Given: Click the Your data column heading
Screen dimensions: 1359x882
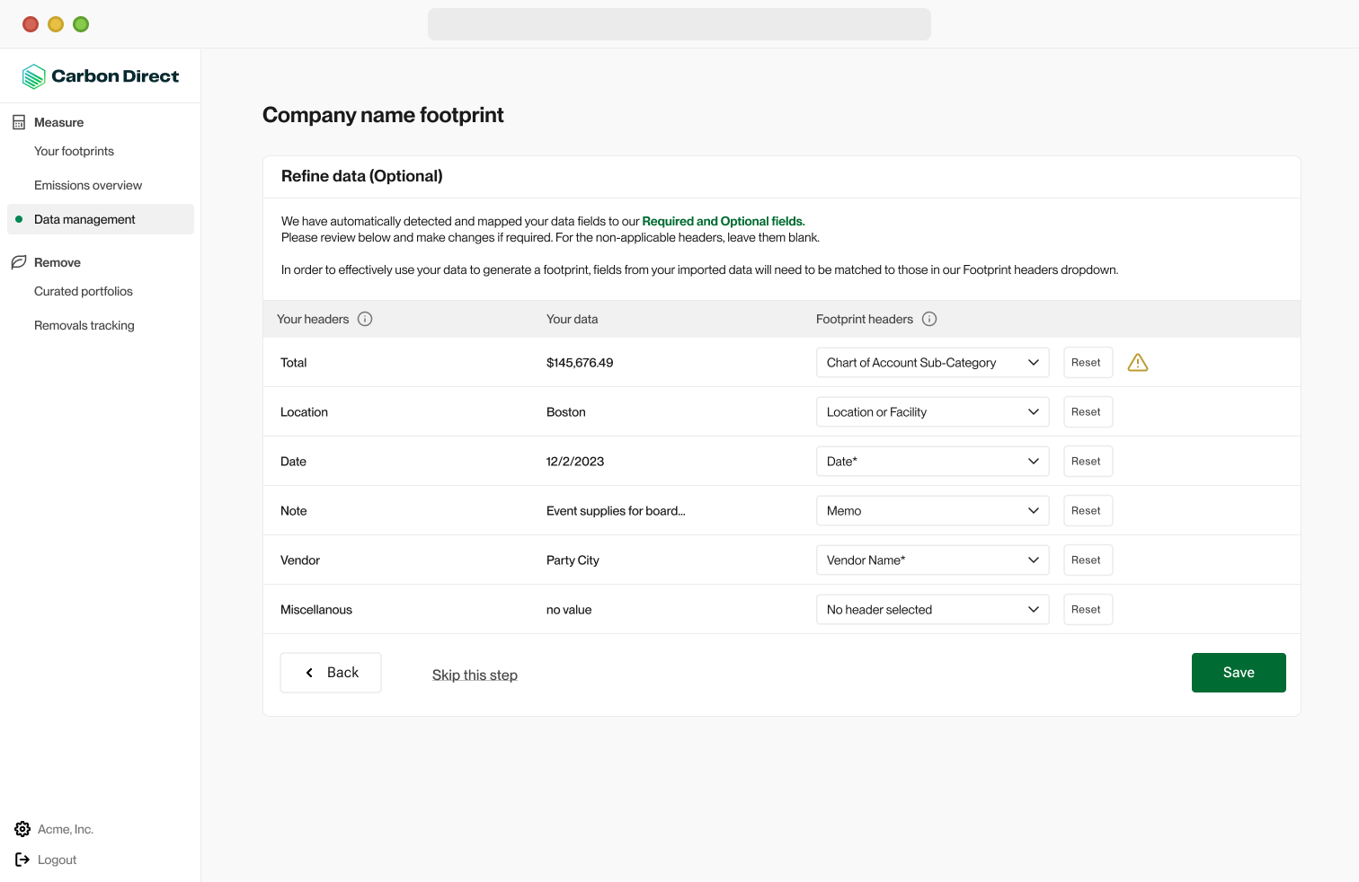Looking at the screenshot, I should pyautogui.click(x=572, y=319).
